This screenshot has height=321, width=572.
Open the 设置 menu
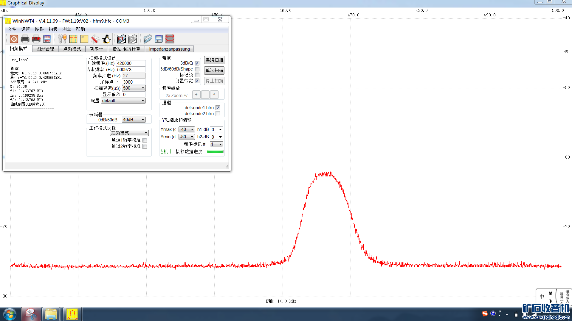pos(26,29)
